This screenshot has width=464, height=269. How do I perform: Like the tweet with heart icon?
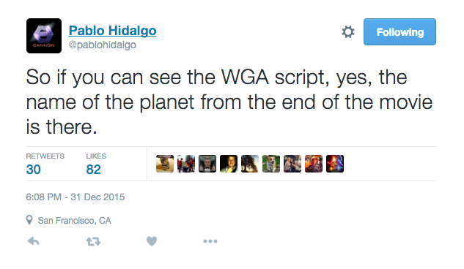tap(152, 241)
